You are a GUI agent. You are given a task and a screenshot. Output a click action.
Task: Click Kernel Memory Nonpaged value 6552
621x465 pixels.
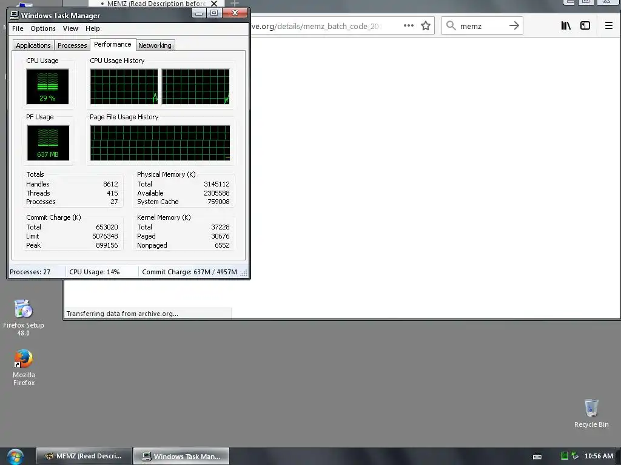(222, 245)
